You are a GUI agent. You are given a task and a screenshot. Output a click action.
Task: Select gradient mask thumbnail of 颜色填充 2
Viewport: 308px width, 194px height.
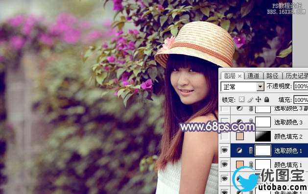(263, 136)
